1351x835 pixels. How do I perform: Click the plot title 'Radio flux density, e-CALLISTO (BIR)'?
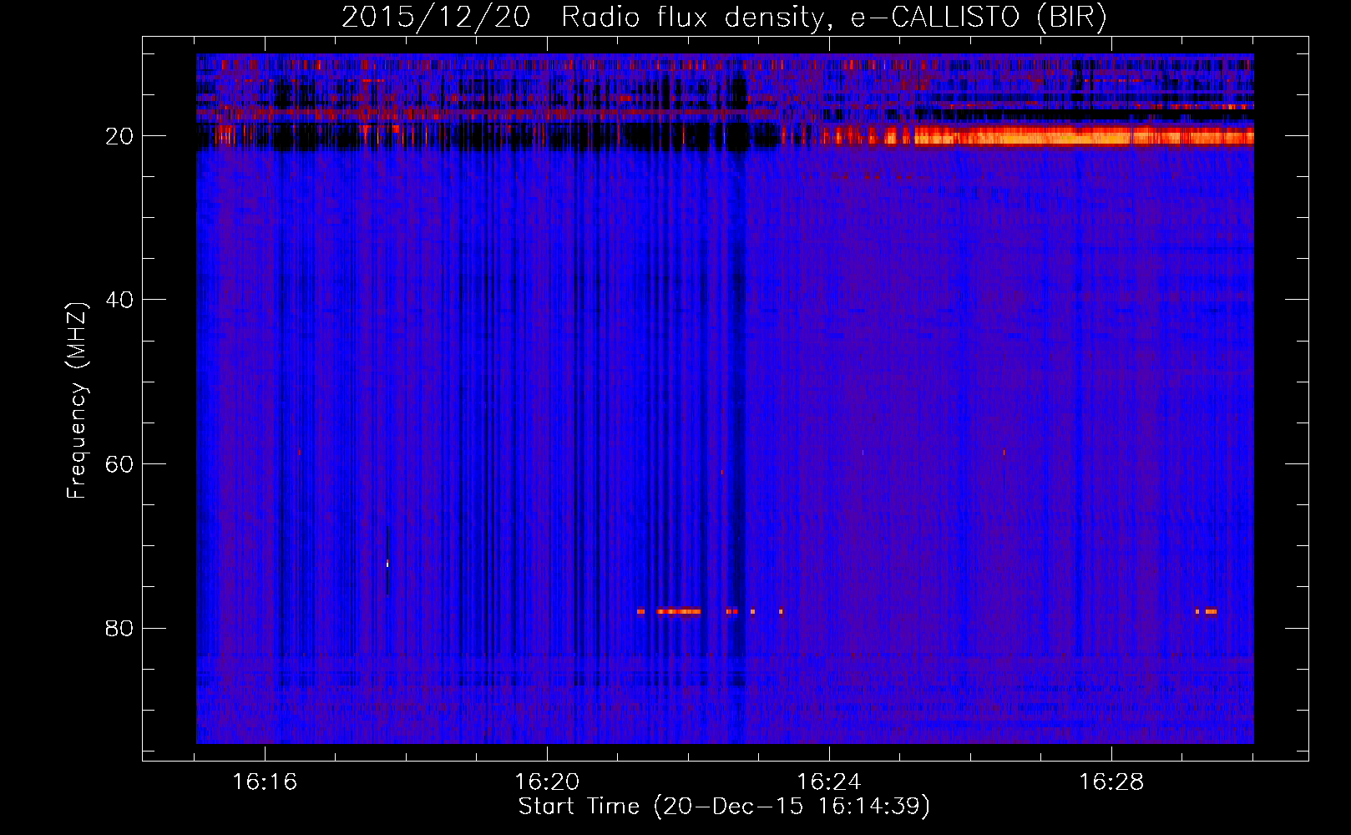[833, 18]
